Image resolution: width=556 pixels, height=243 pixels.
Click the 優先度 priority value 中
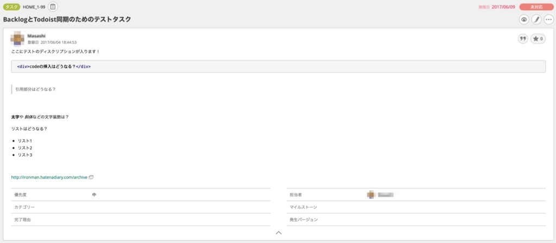point(94,195)
